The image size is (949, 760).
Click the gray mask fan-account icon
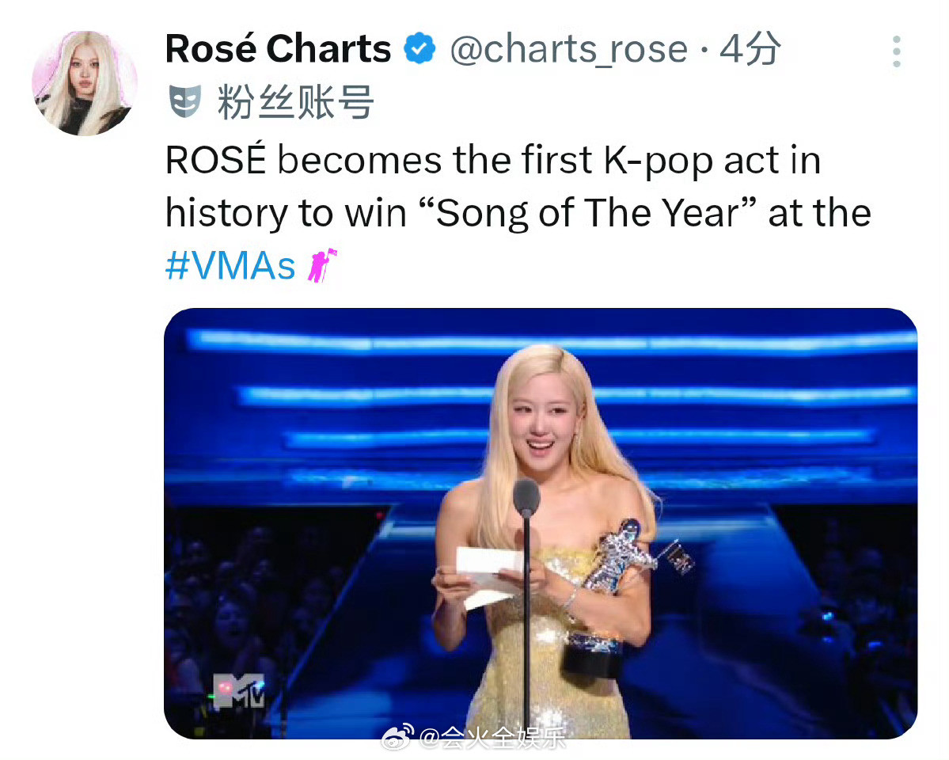(x=184, y=101)
